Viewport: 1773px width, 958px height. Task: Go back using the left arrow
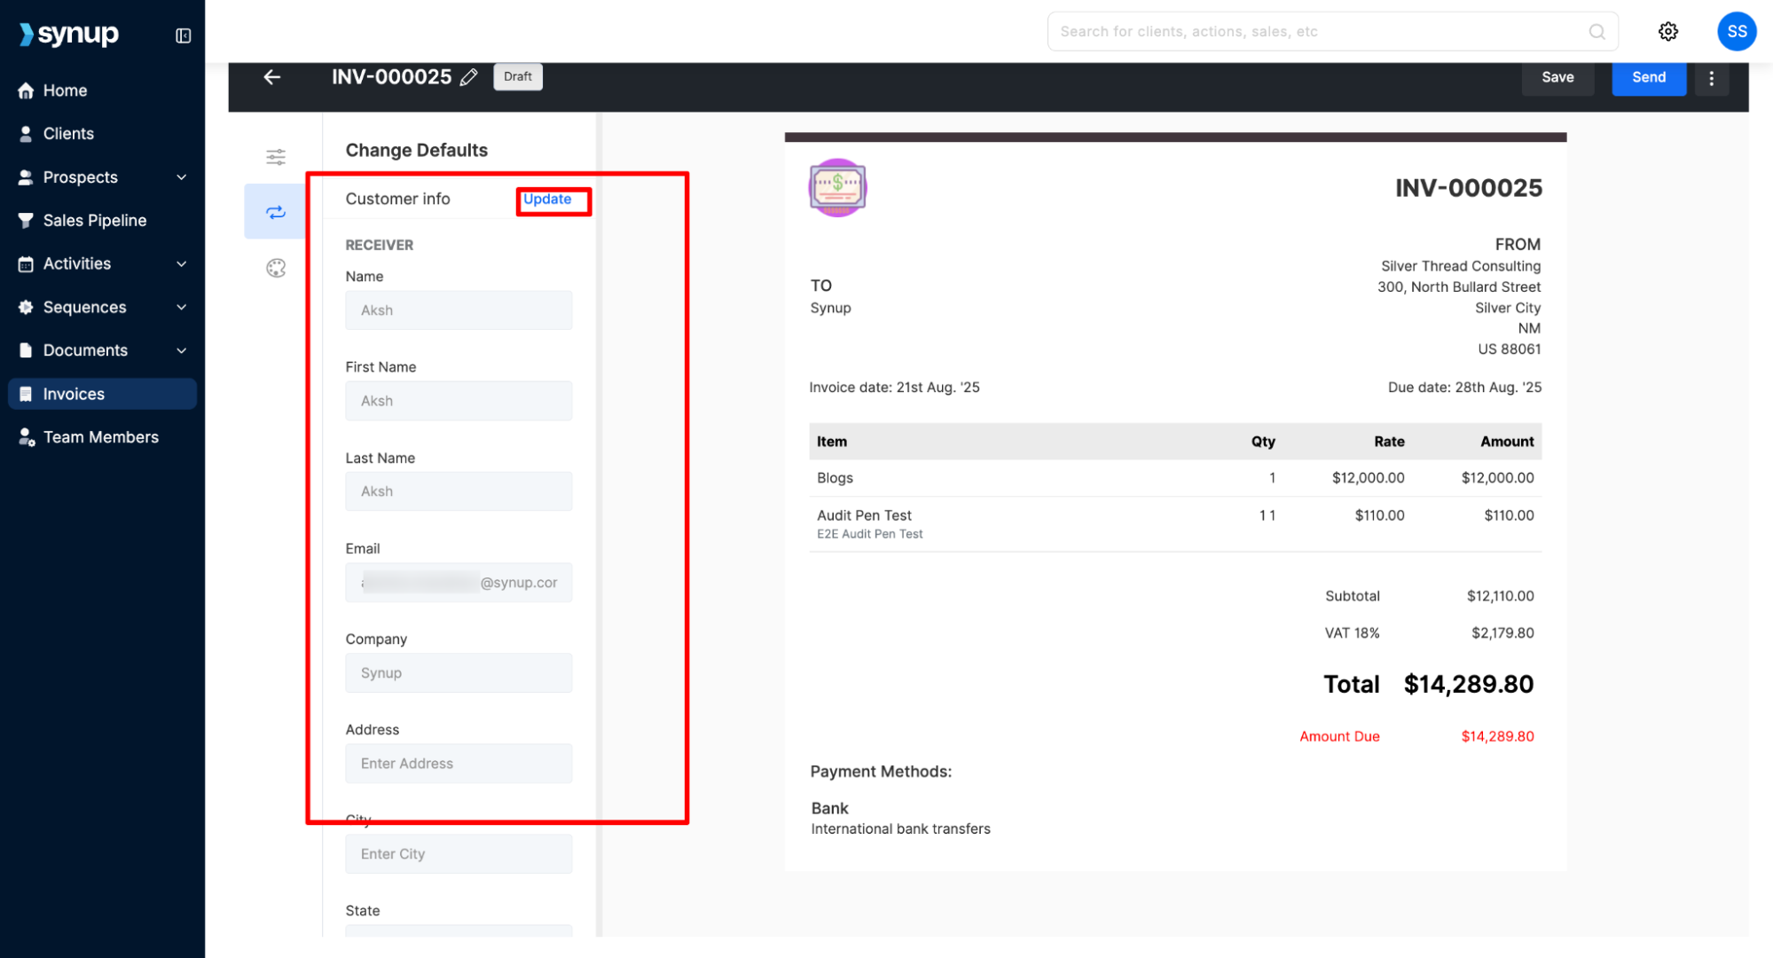click(272, 77)
